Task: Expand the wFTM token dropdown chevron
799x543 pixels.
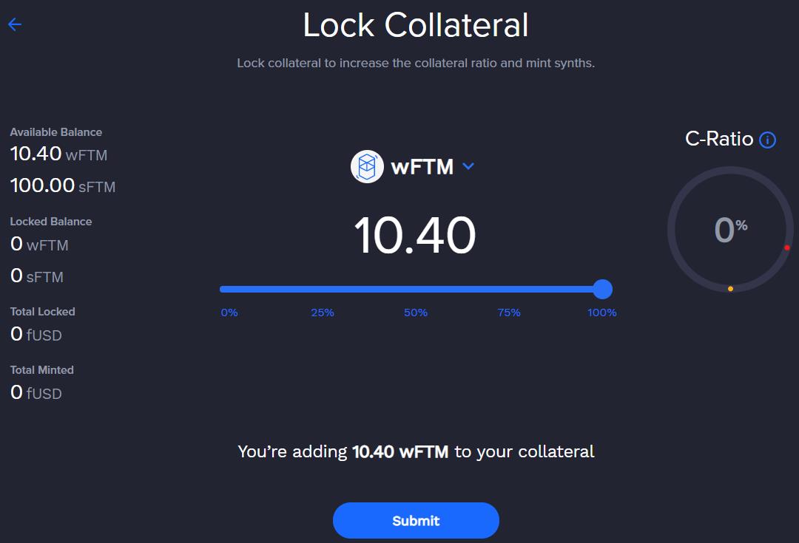Action: coord(468,166)
